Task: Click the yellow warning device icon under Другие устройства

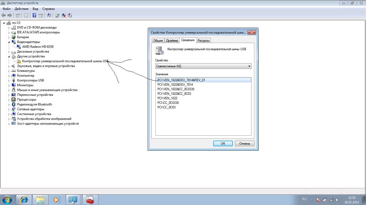Action: (19, 61)
